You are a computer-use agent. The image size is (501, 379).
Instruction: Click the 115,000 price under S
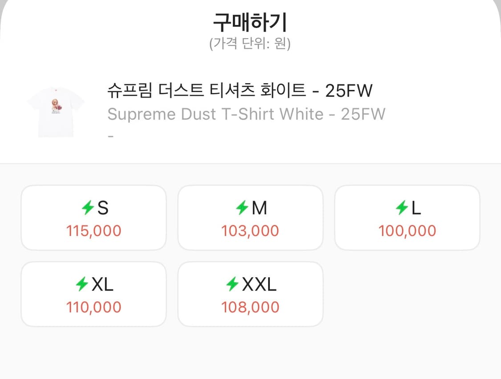[x=94, y=230]
